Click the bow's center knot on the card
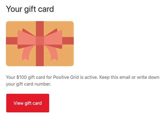 click(40, 41)
